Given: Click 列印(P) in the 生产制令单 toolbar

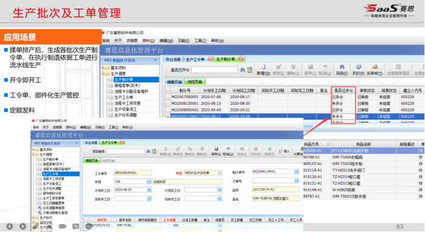Looking at the screenshot, I should pyautogui.click(x=358, y=70).
